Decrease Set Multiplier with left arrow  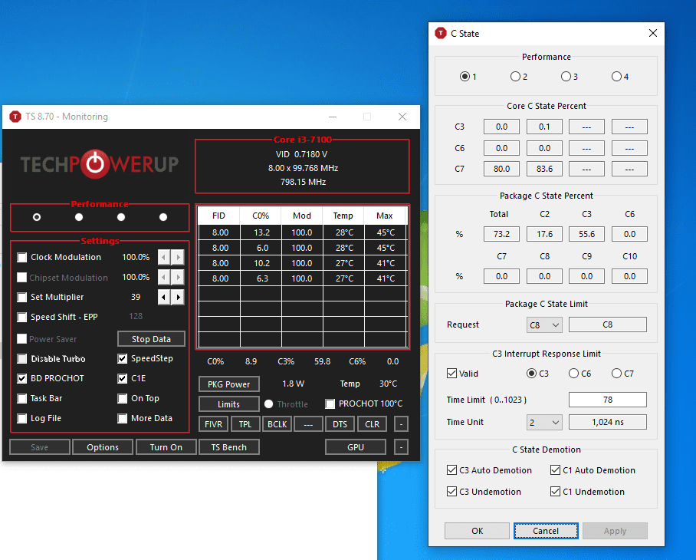(x=164, y=297)
